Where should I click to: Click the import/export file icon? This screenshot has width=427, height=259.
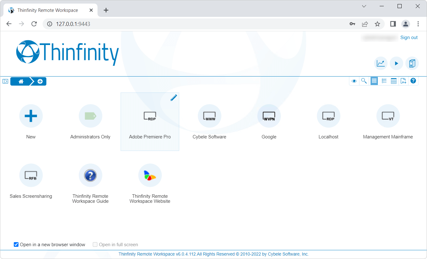[x=404, y=81]
